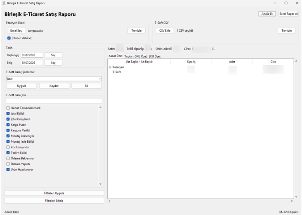Check Ödeme Yapıldı option
Viewport: 302px width, 215px height.
tap(8, 164)
